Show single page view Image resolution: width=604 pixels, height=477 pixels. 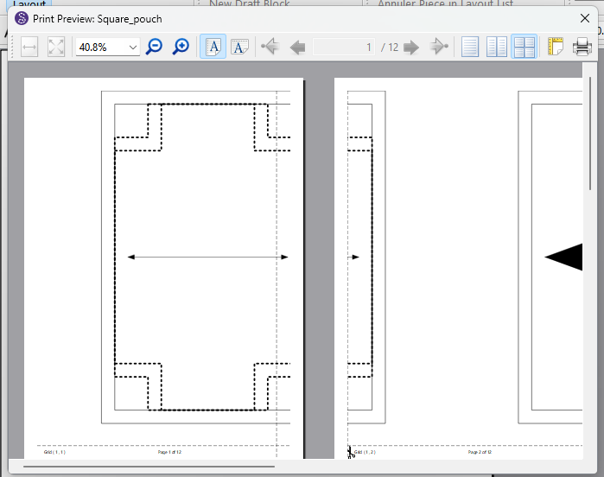[x=470, y=47]
